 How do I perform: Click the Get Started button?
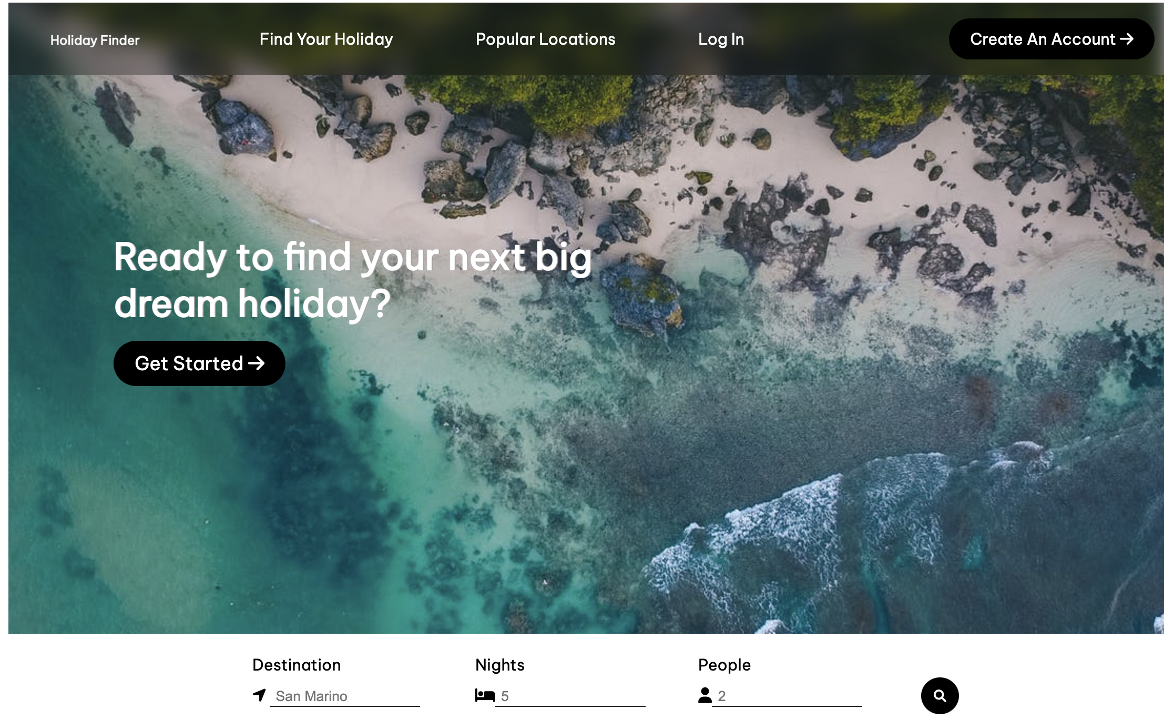[199, 363]
